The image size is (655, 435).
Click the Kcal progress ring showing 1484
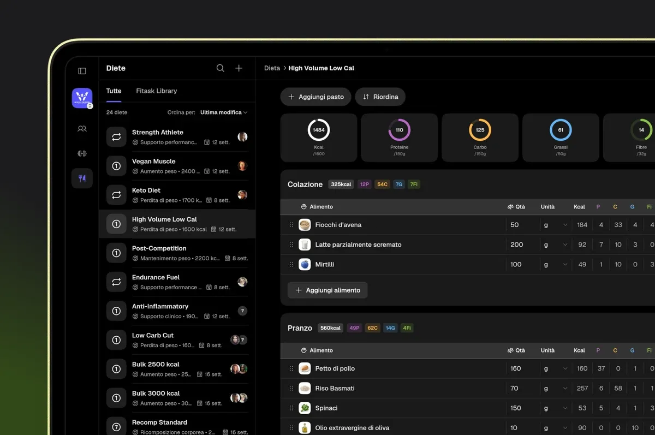point(319,130)
